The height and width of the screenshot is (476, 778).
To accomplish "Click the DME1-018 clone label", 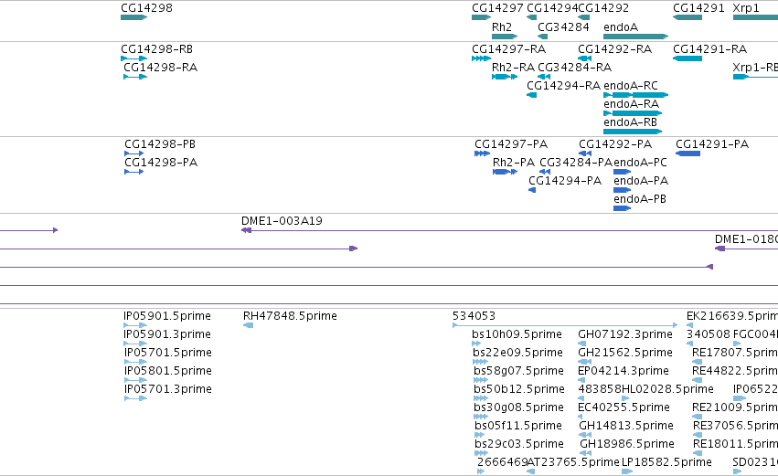I will 746,239.
